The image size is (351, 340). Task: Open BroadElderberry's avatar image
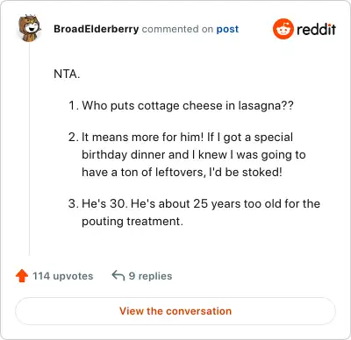pos(29,28)
